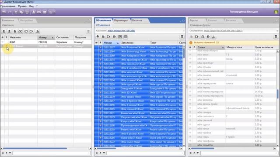Sort ads by 'Номер' column header

[111, 43]
